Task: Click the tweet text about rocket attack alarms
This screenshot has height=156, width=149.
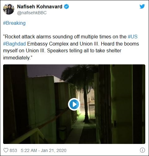Action: point(71,47)
